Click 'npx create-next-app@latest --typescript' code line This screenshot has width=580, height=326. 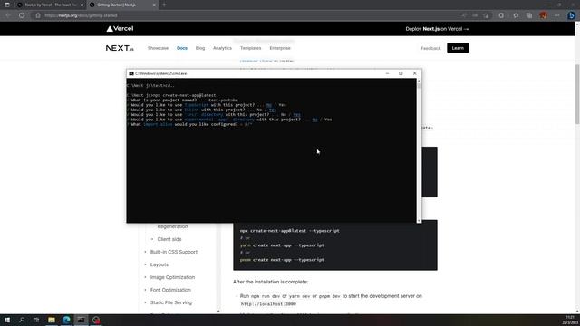290,231
